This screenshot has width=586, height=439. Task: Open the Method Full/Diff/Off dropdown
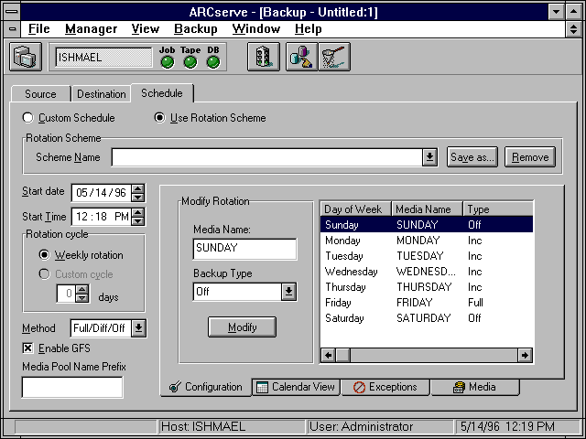coord(139,327)
